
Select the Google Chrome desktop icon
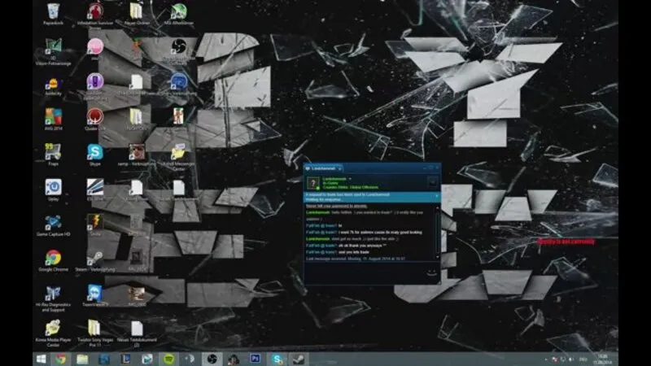pyautogui.click(x=53, y=261)
